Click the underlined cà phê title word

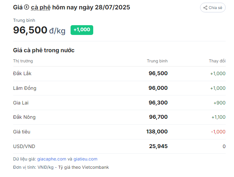tap(41, 8)
